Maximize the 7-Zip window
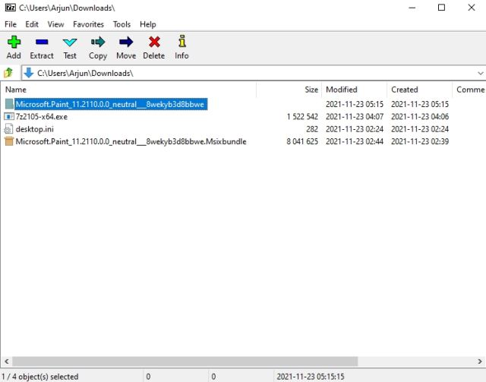This screenshot has height=382, width=486. click(x=441, y=8)
